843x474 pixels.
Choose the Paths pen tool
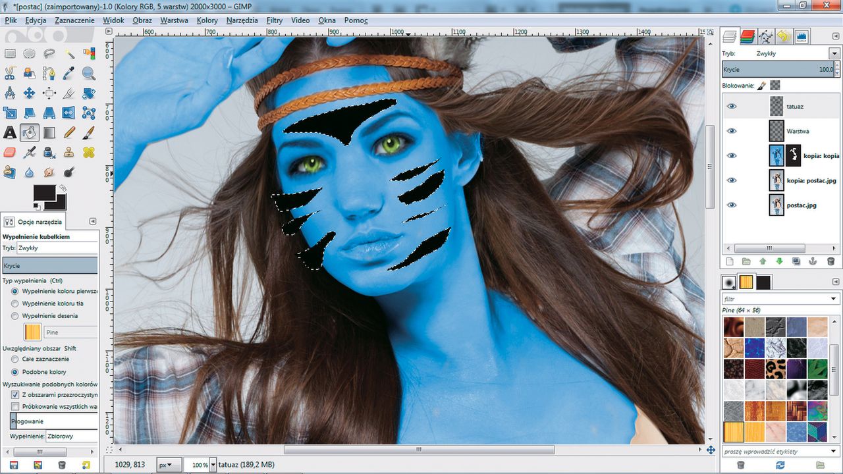(x=49, y=74)
